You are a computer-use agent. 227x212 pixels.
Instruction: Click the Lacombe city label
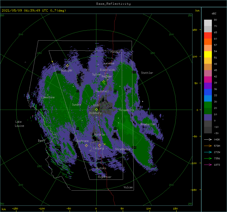(x=109, y=63)
